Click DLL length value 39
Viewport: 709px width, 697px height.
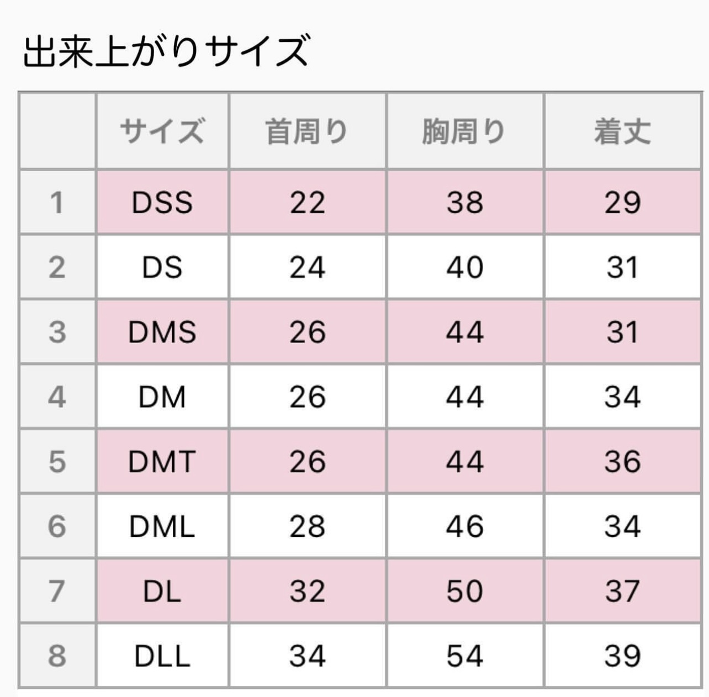tap(622, 656)
